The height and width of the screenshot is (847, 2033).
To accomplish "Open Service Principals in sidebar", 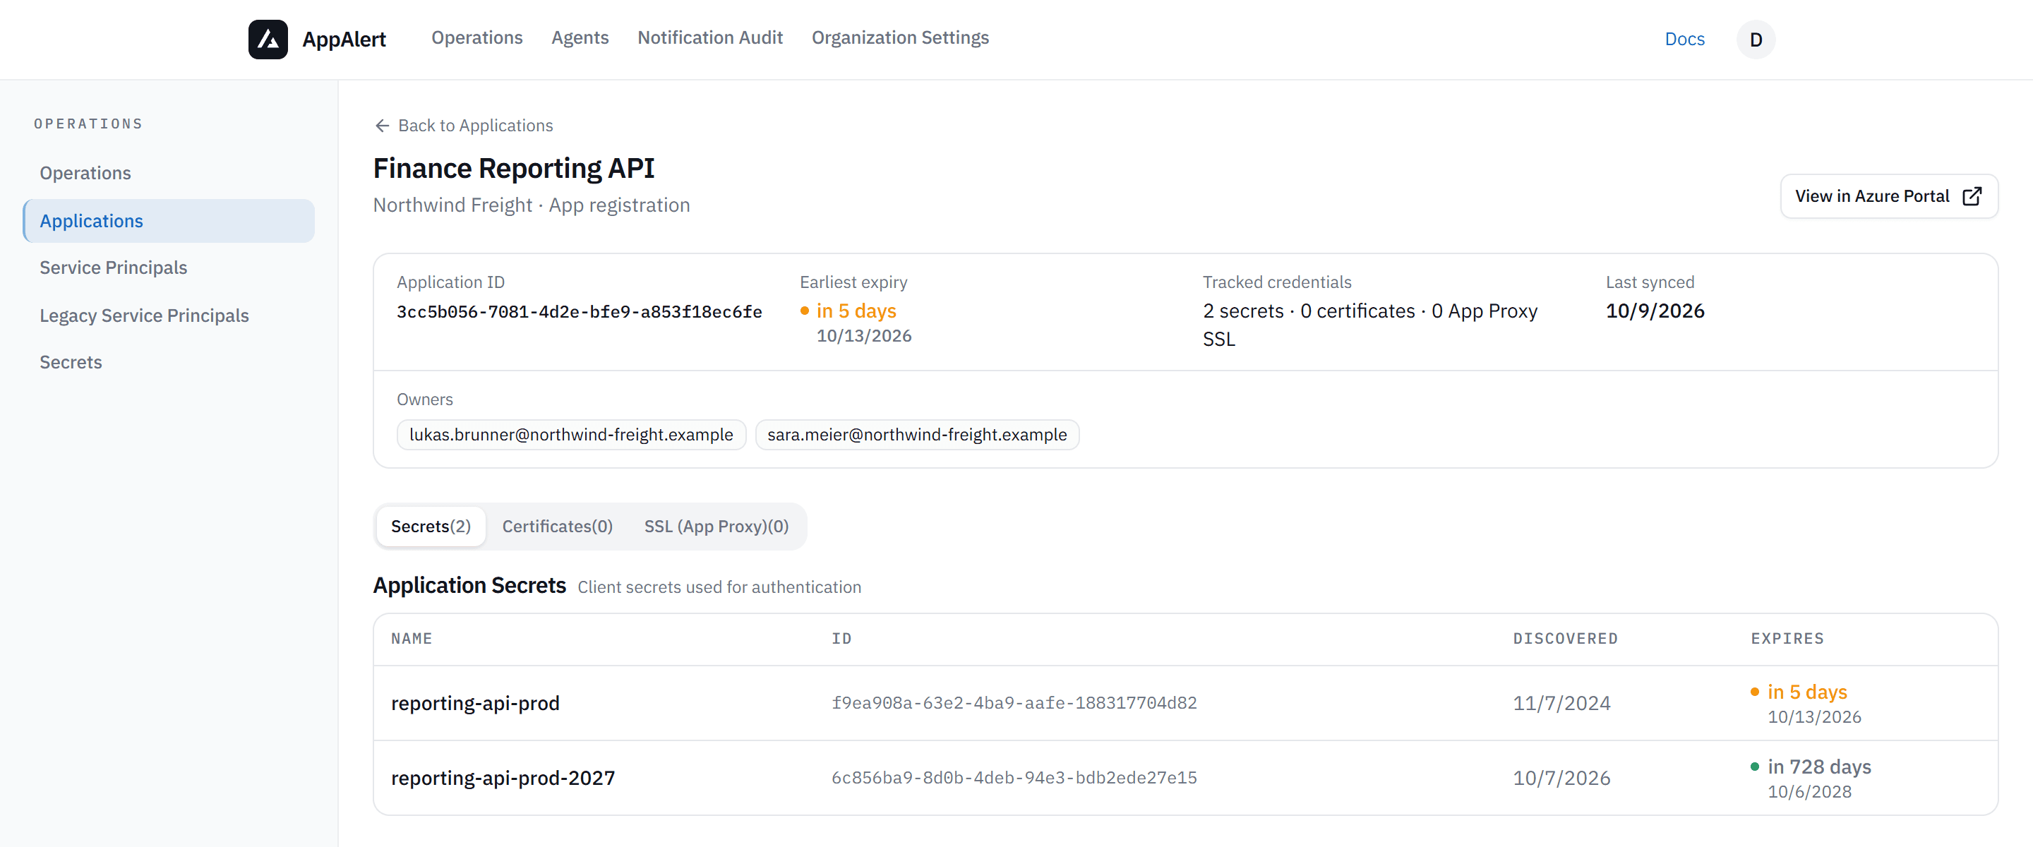I will tap(169, 268).
